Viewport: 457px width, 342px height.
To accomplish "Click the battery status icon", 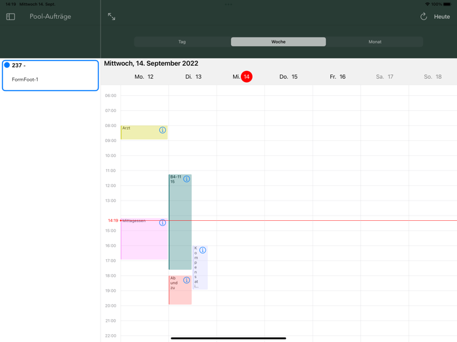I will (447, 4).
